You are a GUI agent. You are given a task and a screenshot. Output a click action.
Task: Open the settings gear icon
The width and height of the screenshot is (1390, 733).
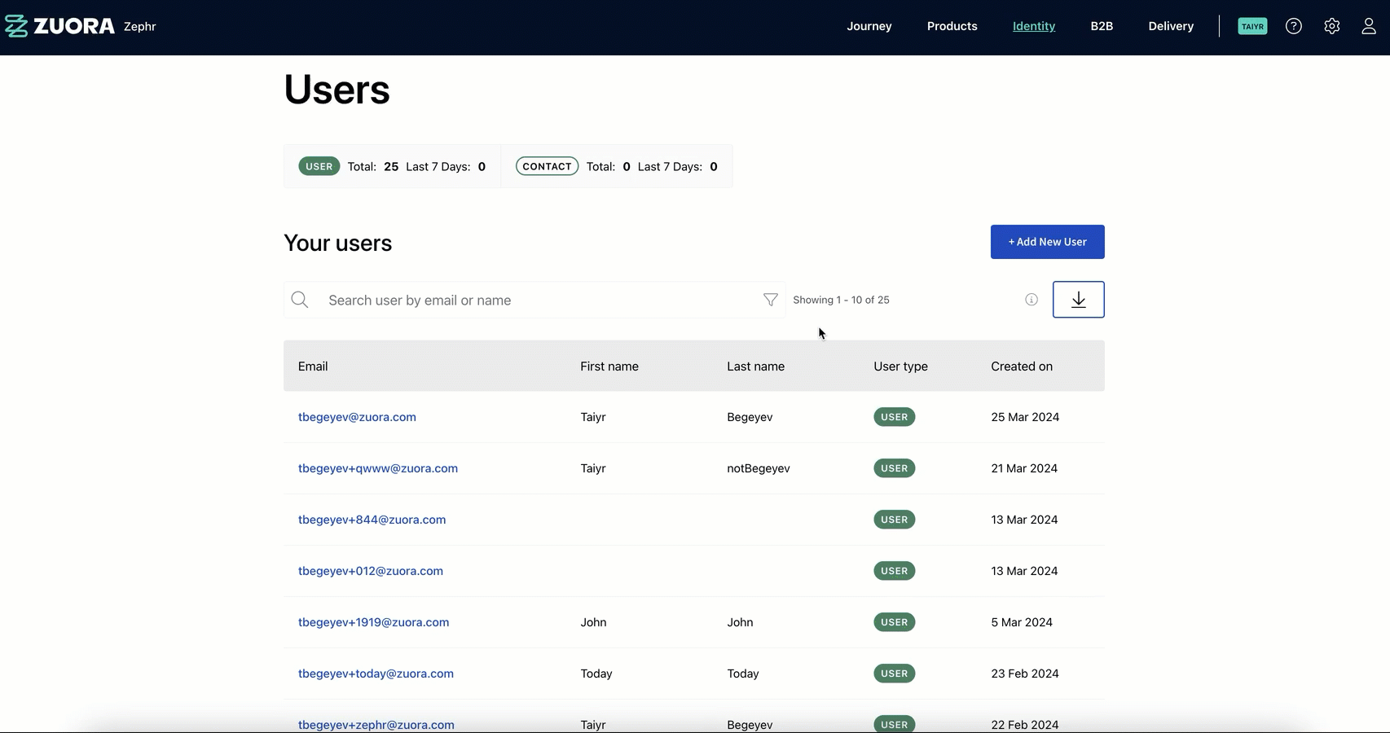[x=1332, y=25]
